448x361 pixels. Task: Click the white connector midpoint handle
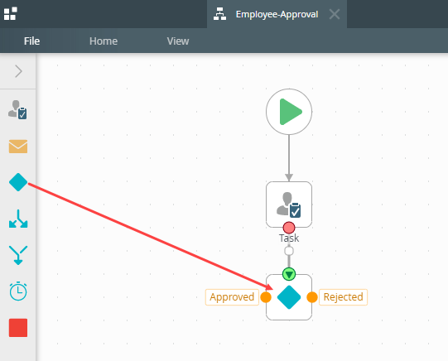click(x=289, y=251)
